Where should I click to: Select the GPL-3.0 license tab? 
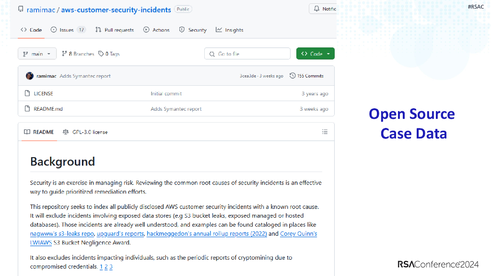pyautogui.click(x=85, y=132)
